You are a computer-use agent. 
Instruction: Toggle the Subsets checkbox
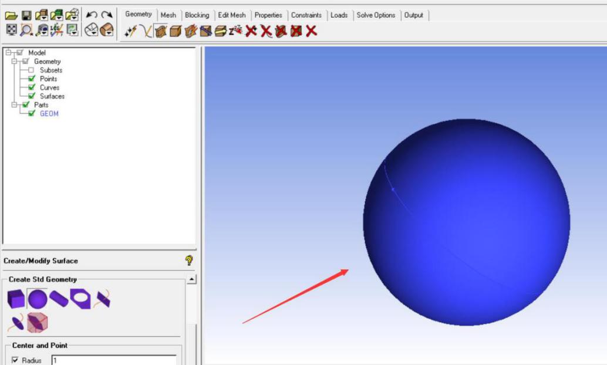tap(31, 70)
